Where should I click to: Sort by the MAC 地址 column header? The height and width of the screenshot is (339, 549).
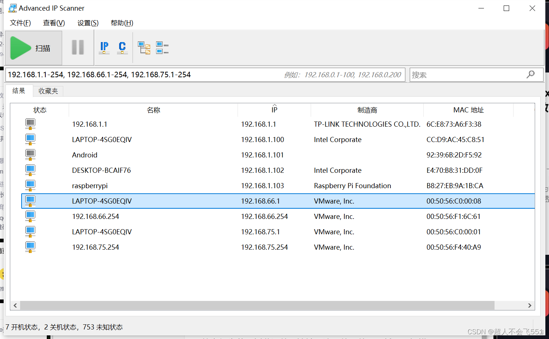[468, 110]
